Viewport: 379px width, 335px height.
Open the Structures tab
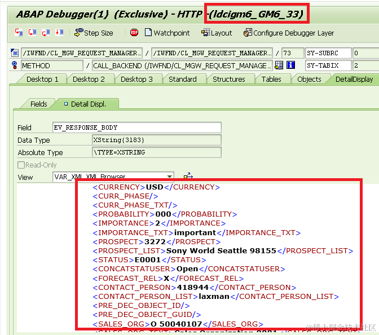tap(228, 80)
